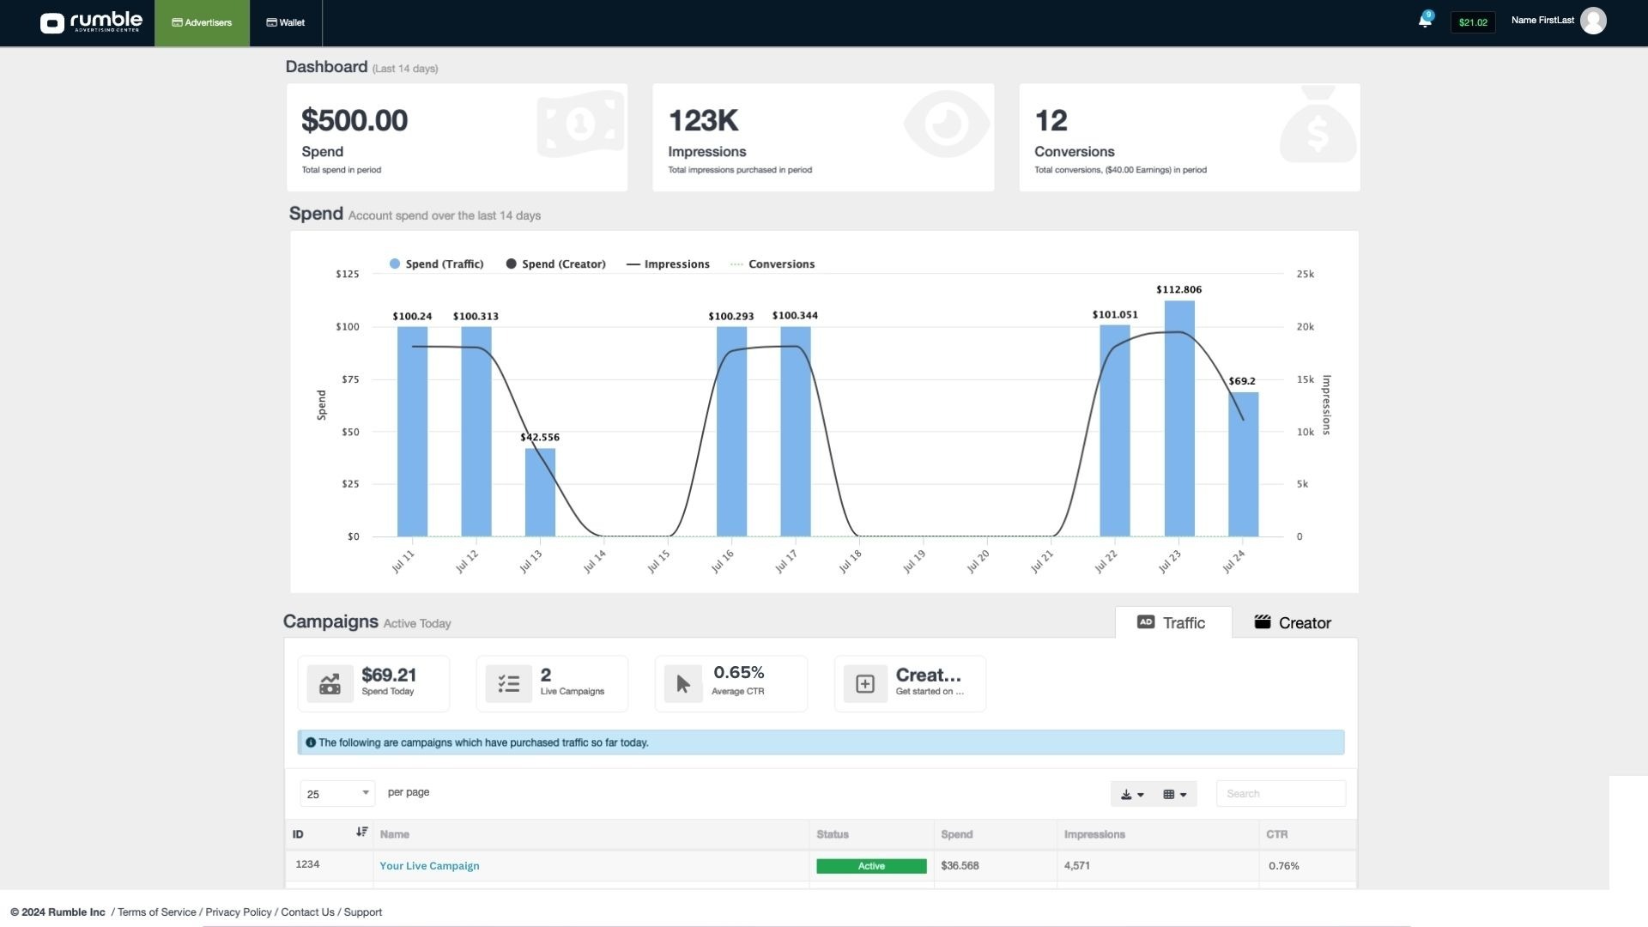Click the $21.02 balance button

click(1472, 22)
